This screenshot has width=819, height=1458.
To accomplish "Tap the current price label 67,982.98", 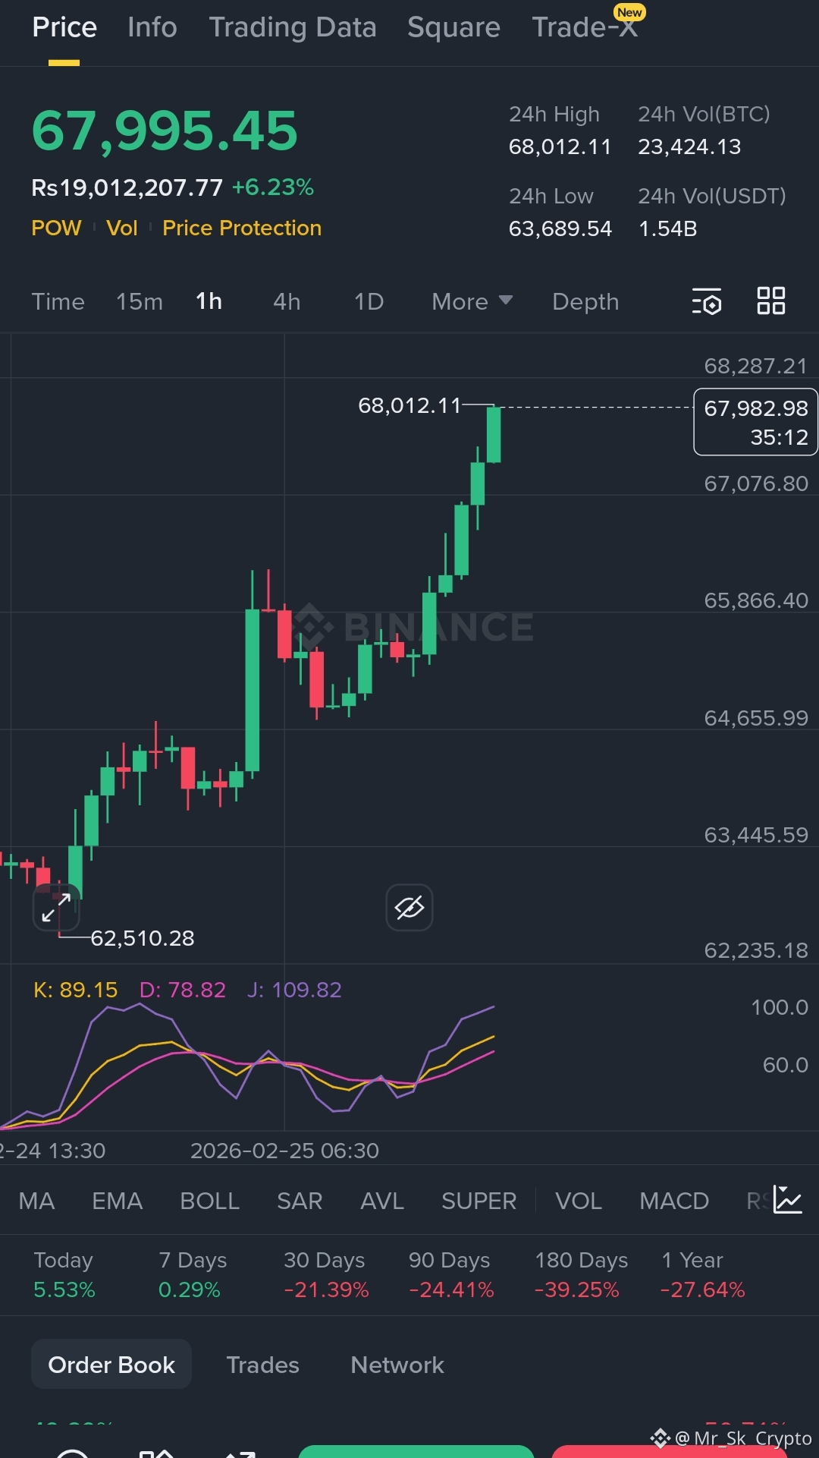I will tap(756, 422).
